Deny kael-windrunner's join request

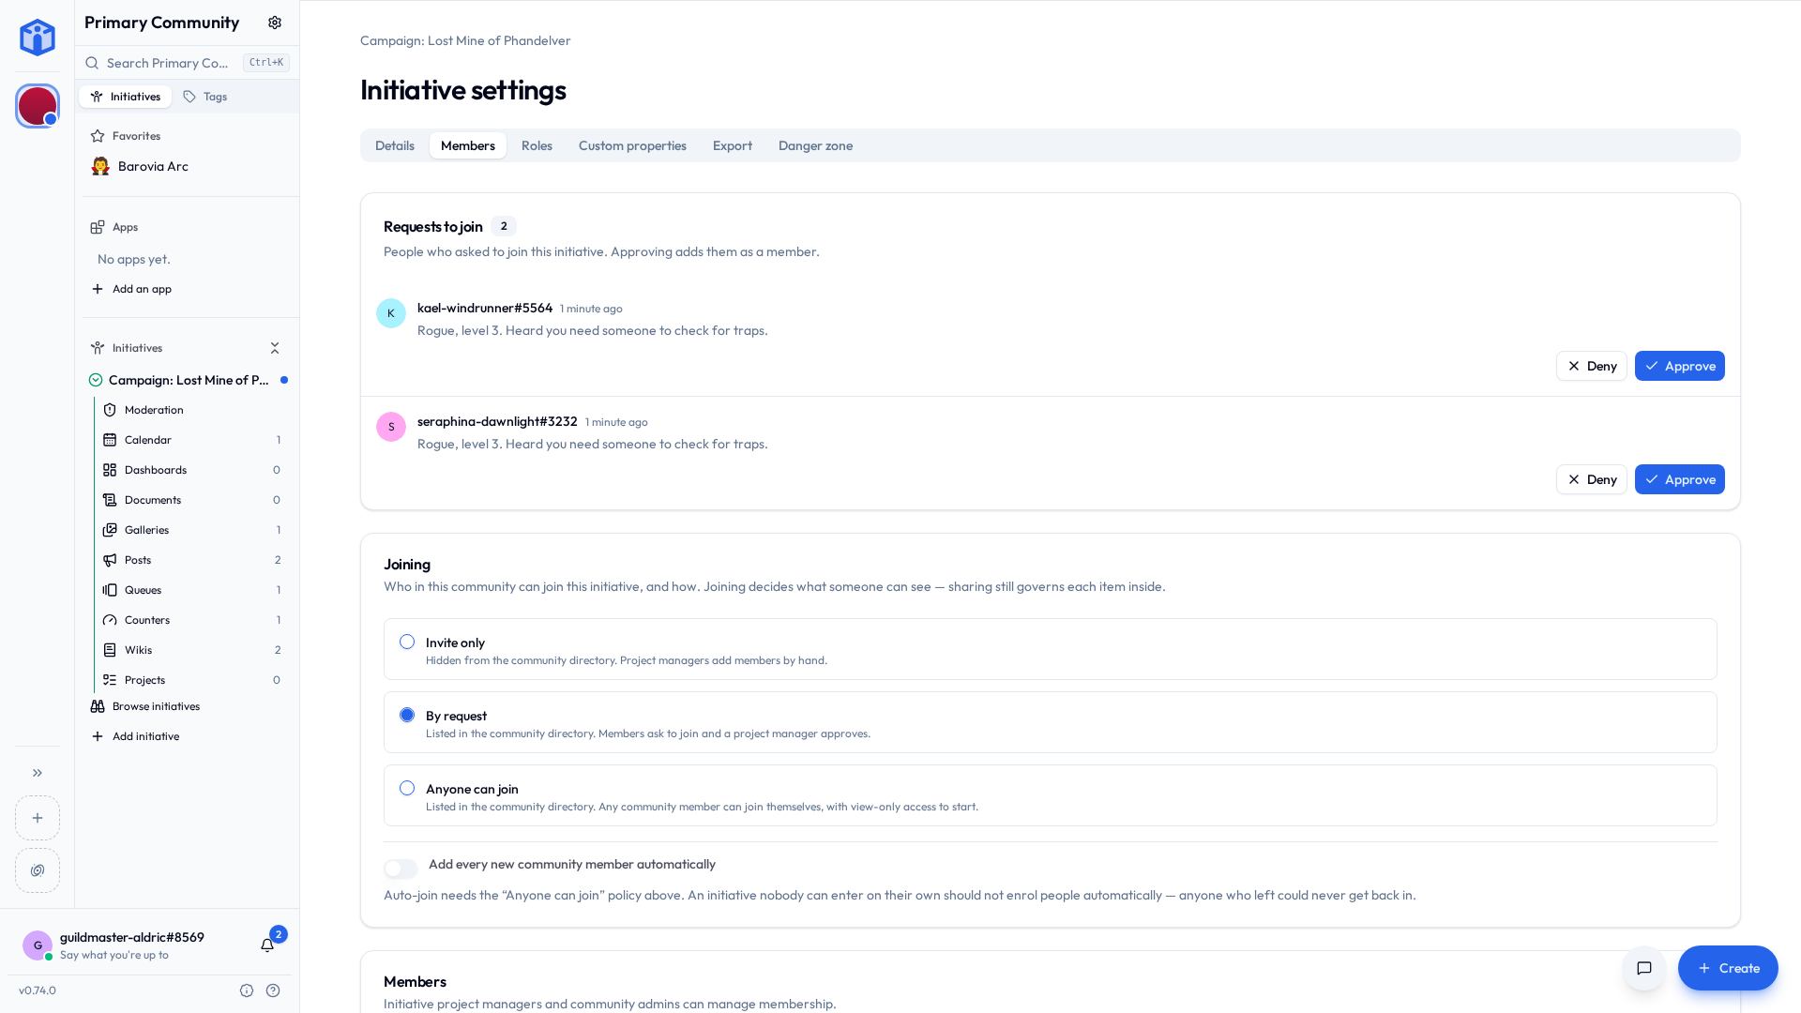coord(1591,366)
